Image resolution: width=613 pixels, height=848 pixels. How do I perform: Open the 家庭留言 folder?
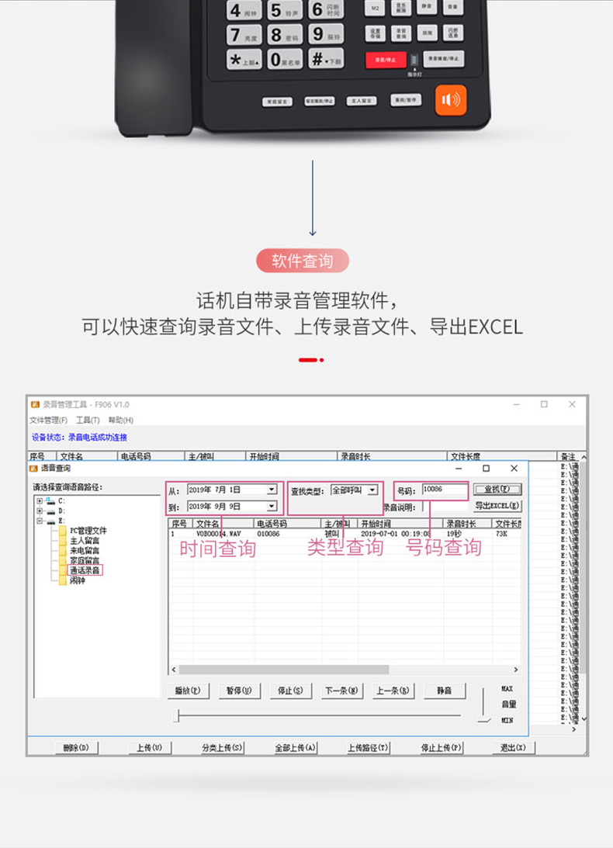(85, 560)
